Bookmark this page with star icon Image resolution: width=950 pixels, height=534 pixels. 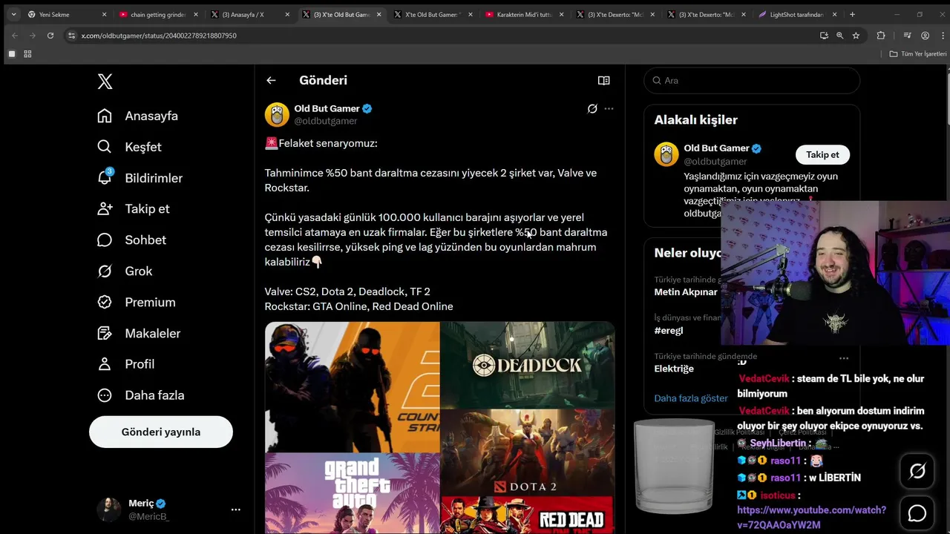856,35
